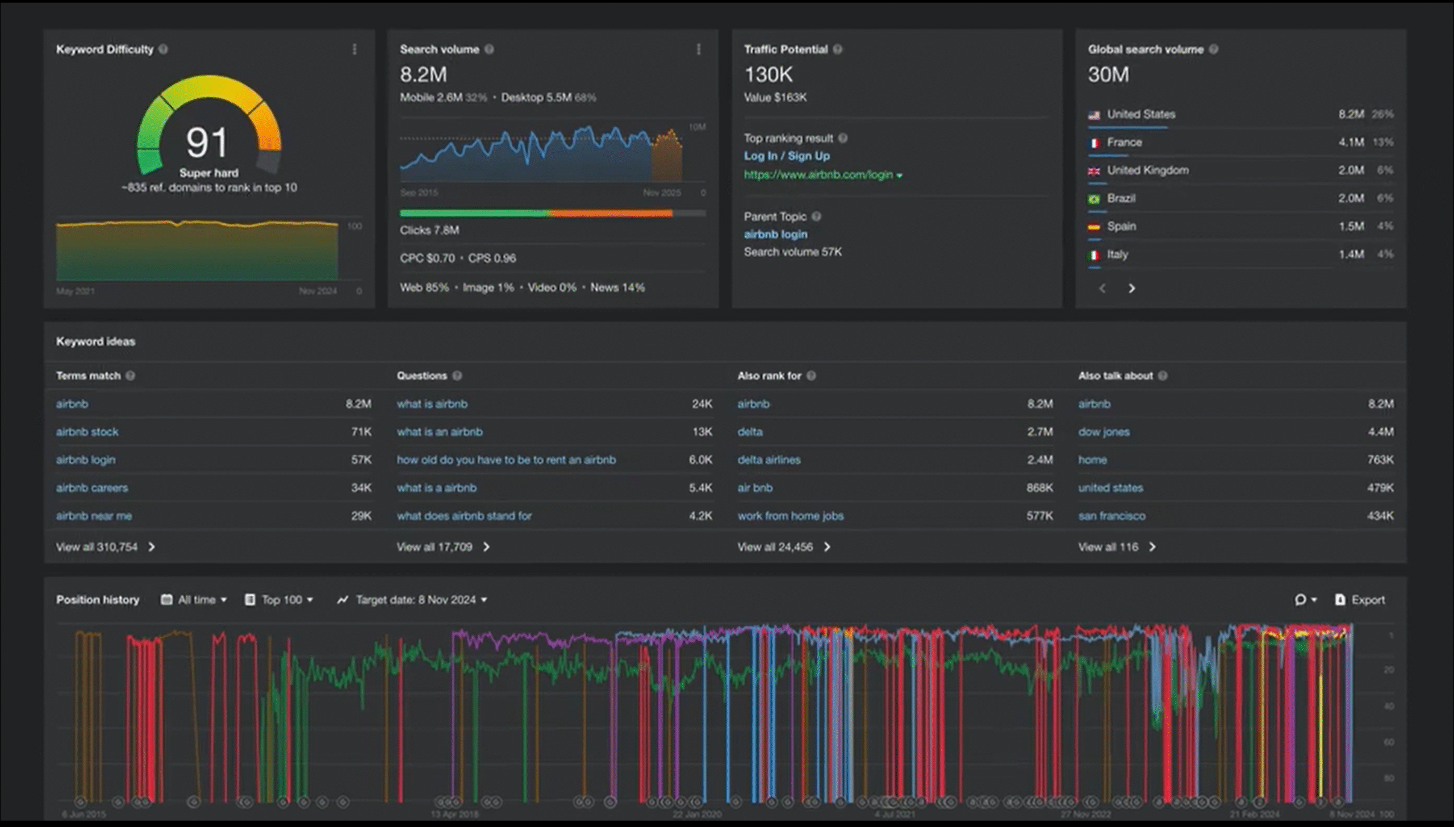Expand the airbnb.com/login URL dropdown arrow
1454x827 pixels.
900,176
